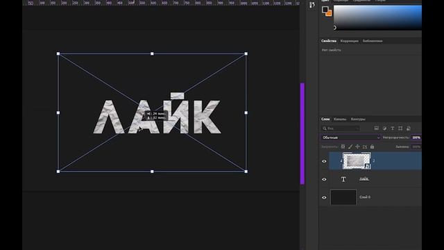
Task: Hide the paper texture smart object layer
Action: 324,161
